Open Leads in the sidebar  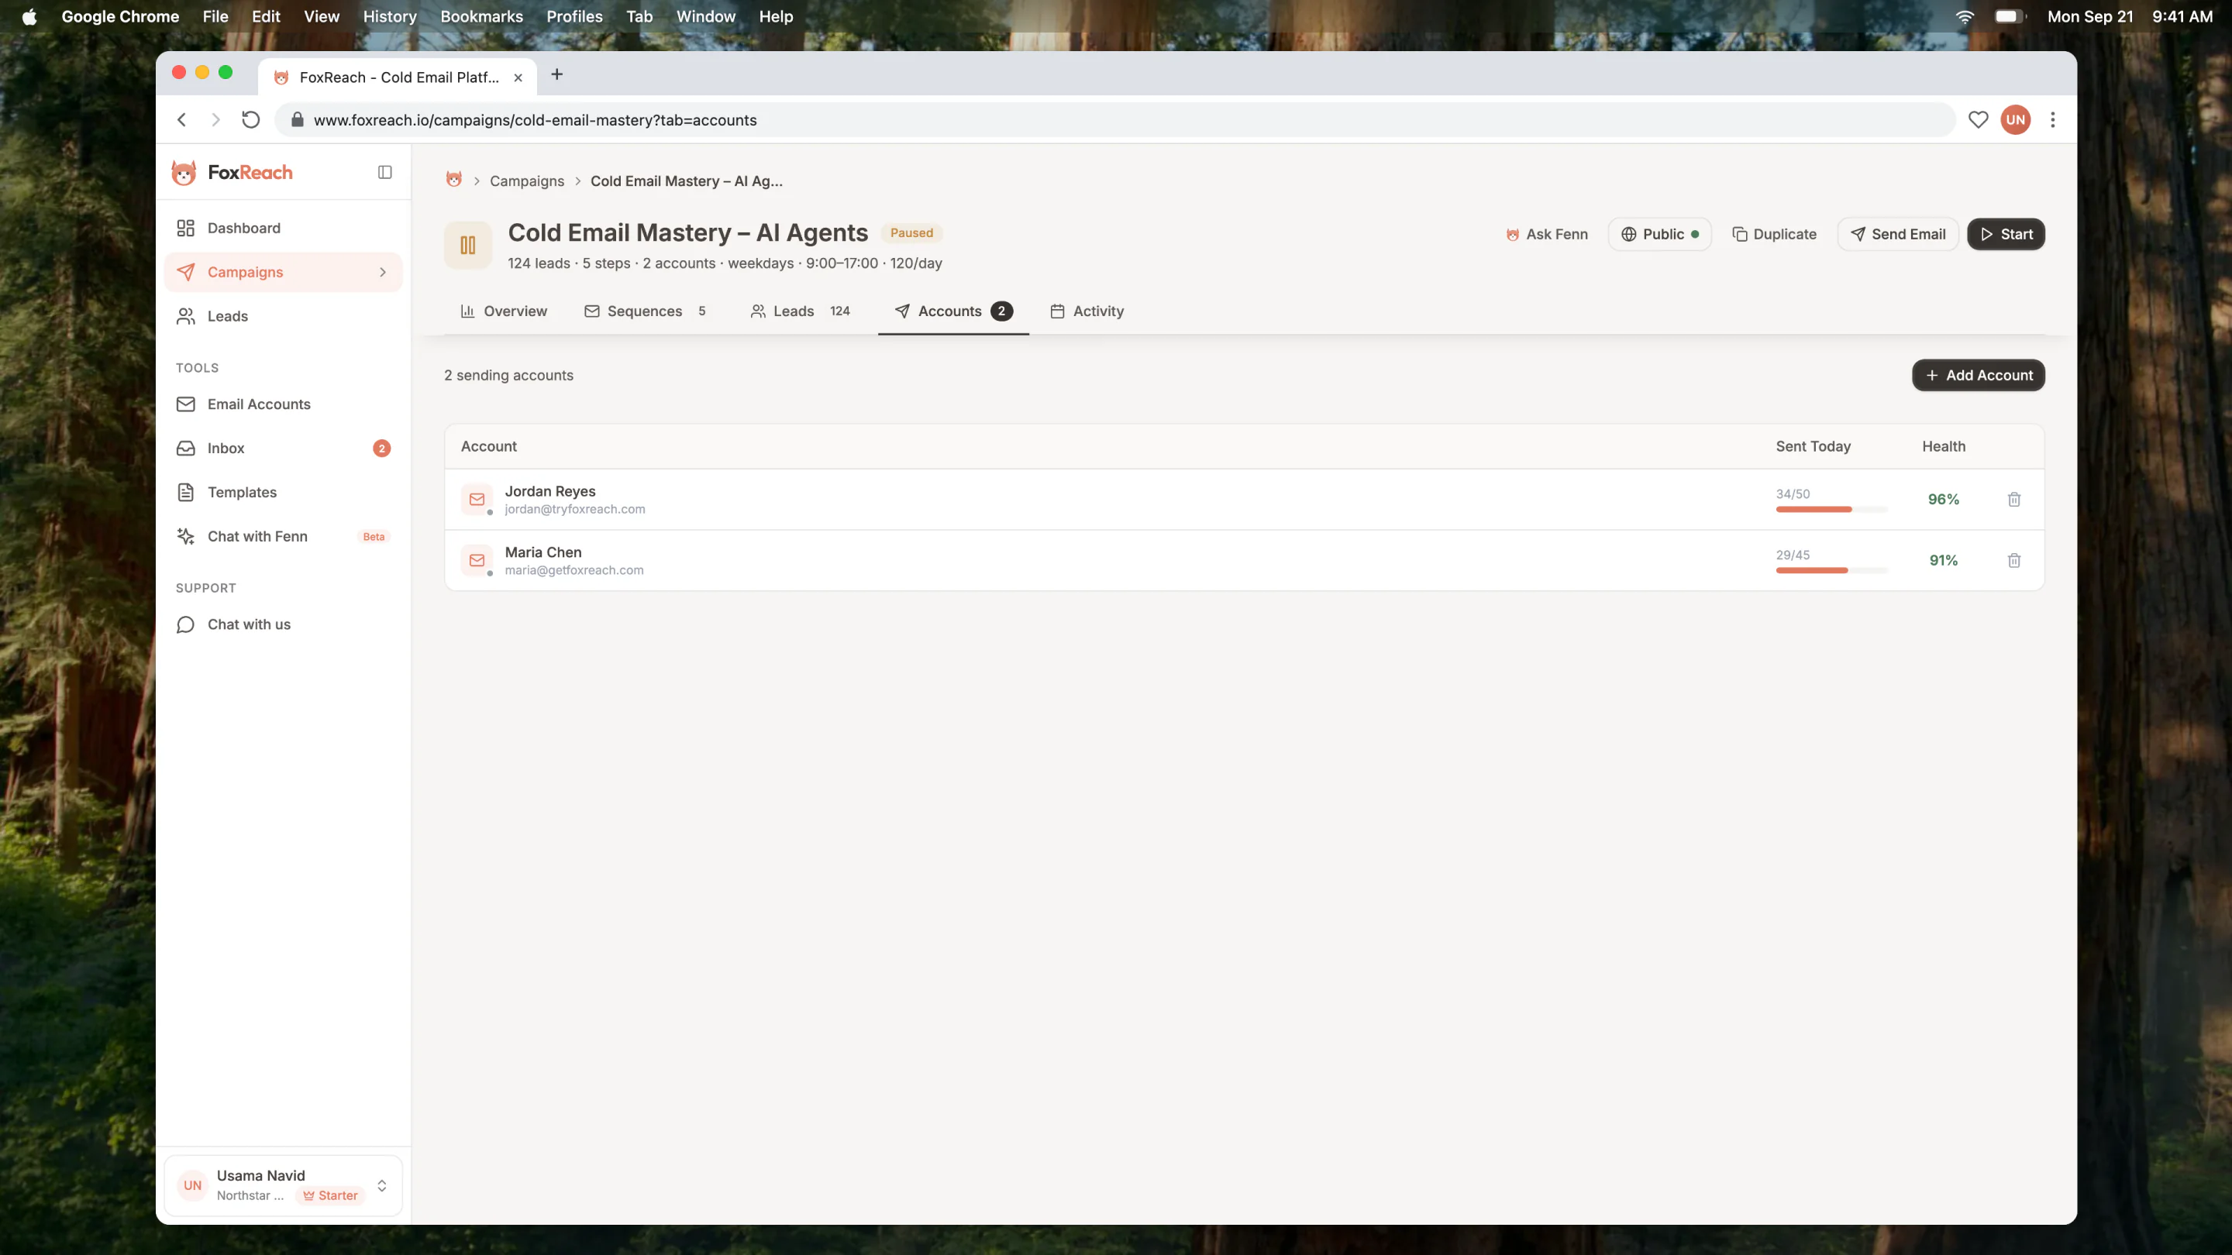click(284, 316)
